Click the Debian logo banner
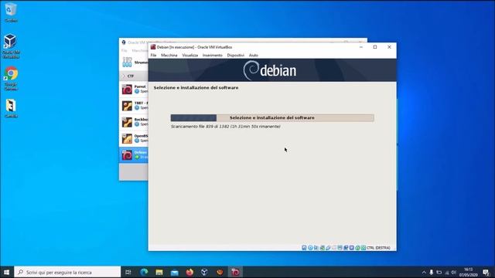This screenshot has width=495, height=278. coord(272,70)
